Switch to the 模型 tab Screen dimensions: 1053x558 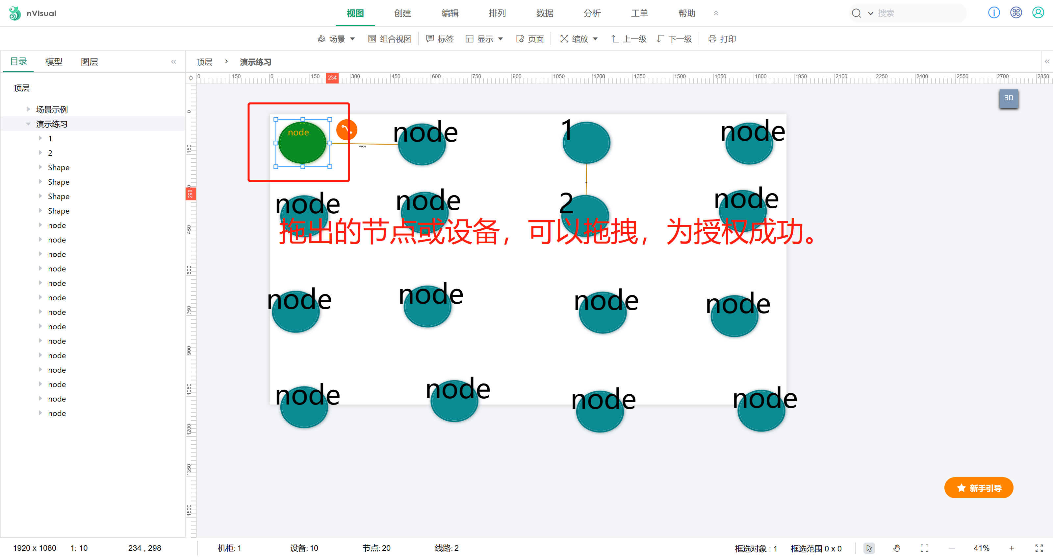tap(54, 62)
